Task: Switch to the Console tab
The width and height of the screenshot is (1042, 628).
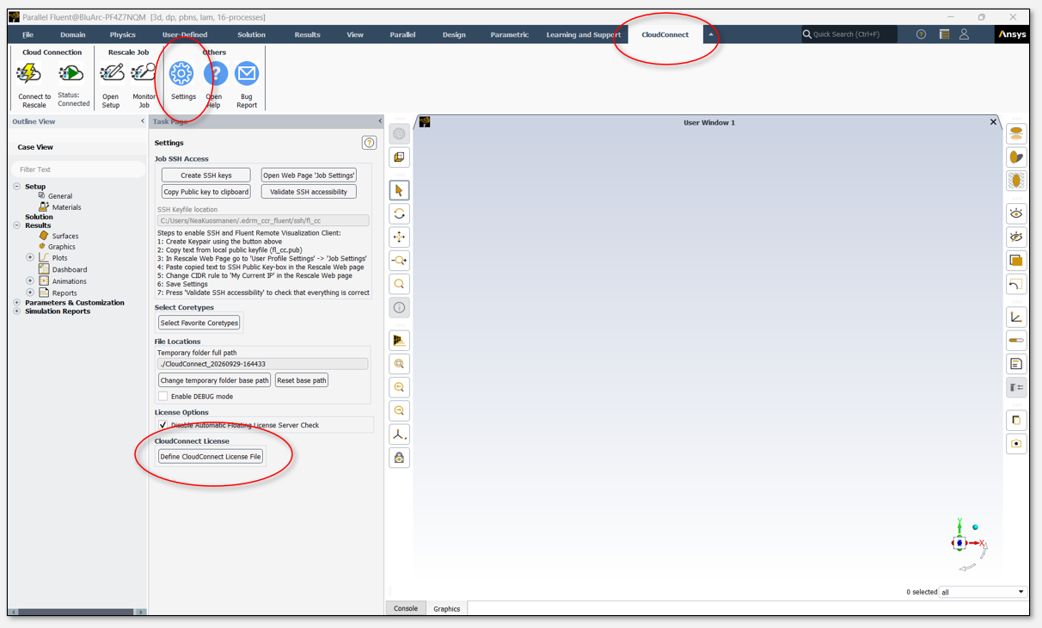Action: point(406,608)
